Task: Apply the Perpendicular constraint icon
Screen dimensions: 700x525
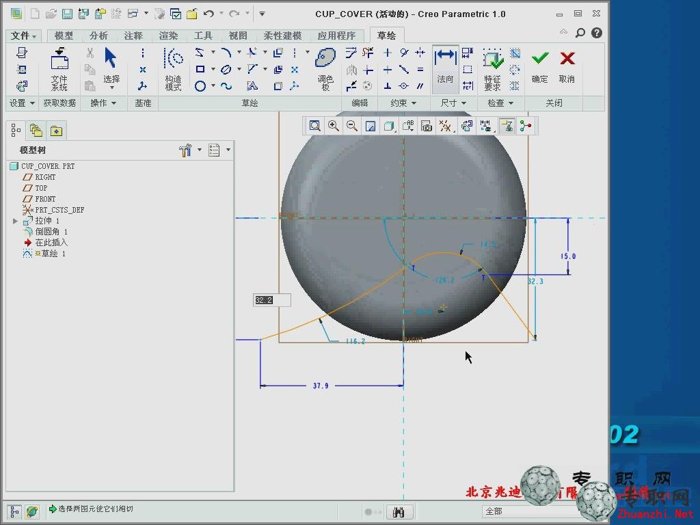Action: pos(388,85)
